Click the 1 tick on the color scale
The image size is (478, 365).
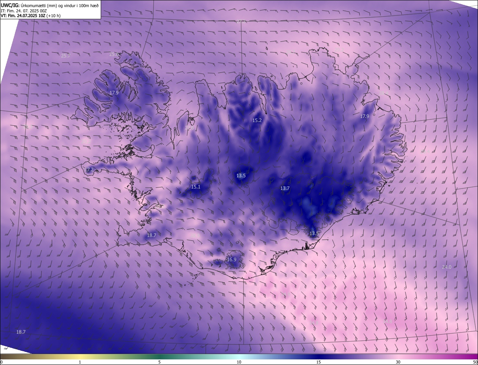(80, 362)
